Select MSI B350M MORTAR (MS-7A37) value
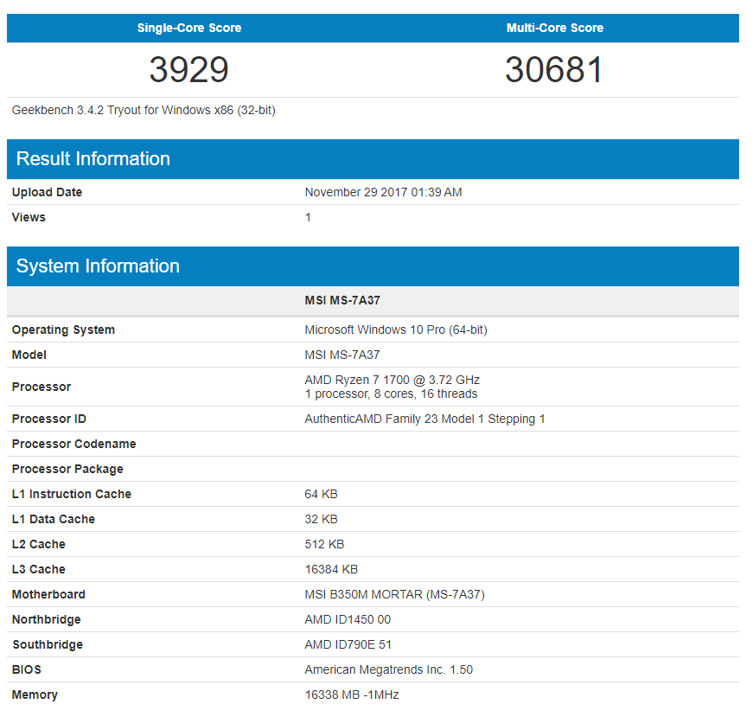 394,594
